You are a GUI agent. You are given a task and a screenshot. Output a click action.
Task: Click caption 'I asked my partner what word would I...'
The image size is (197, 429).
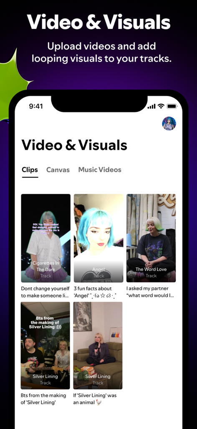click(151, 292)
